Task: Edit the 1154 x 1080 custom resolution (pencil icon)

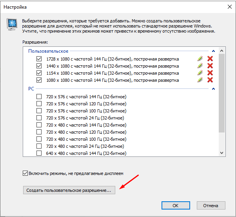Action: (x=200, y=73)
